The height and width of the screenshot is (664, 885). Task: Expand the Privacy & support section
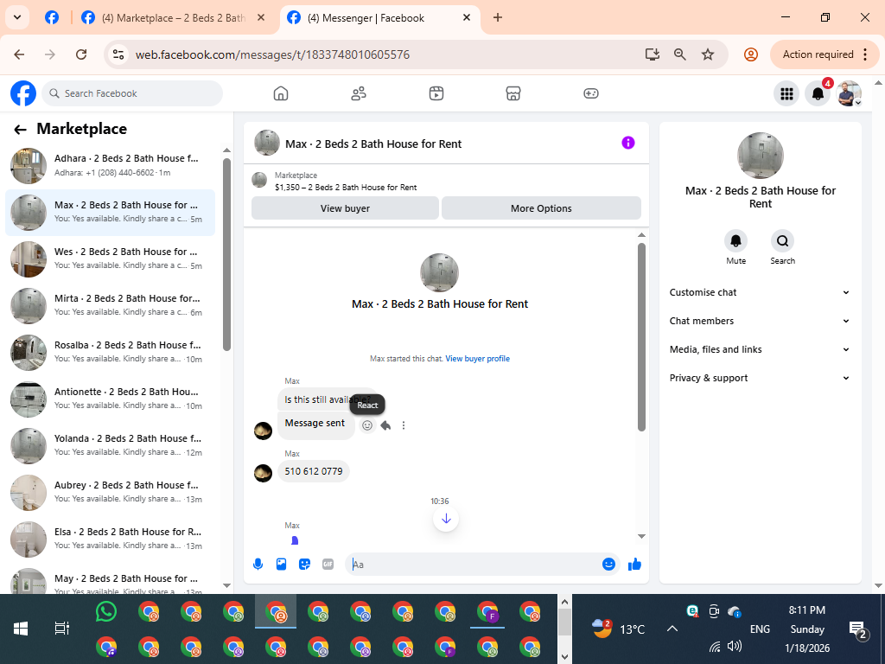(x=760, y=378)
